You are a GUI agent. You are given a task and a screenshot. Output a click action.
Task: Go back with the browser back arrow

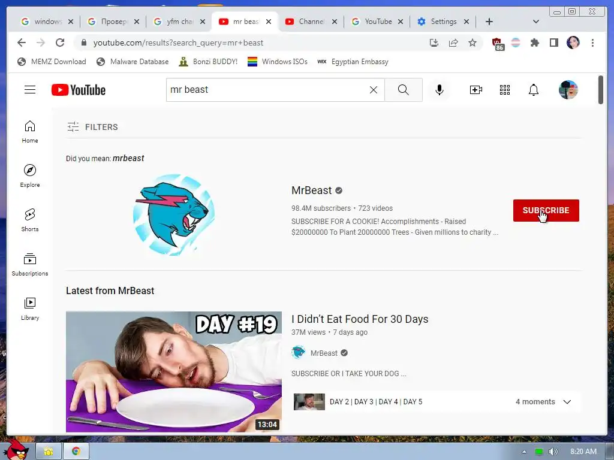(x=22, y=43)
